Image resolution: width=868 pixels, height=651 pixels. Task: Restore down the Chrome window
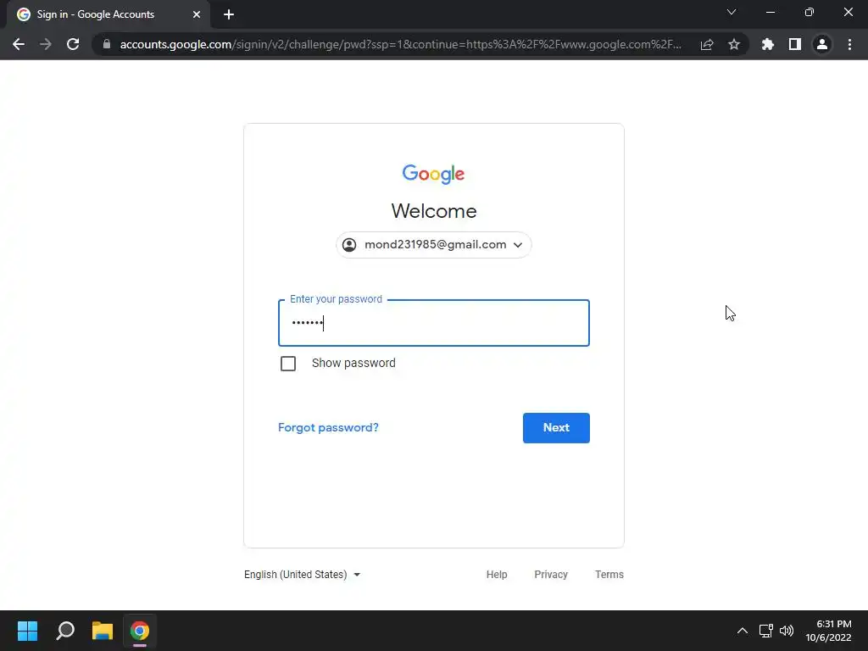click(810, 12)
